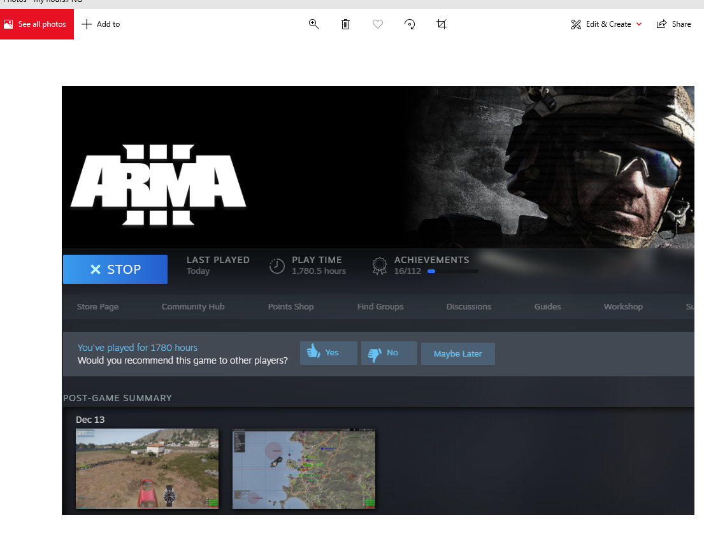This screenshot has width=704, height=540.
Task: Zoom in with the magnifier icon
Action: tap(314, 24)
